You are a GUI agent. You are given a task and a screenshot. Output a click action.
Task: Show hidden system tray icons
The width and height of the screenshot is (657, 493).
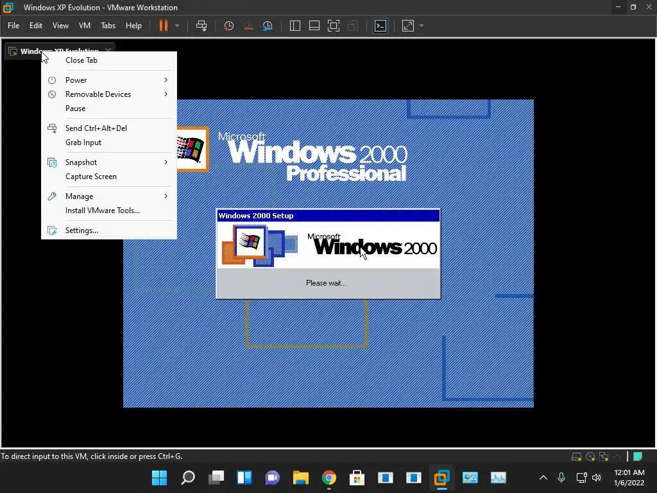coord(543,478)
